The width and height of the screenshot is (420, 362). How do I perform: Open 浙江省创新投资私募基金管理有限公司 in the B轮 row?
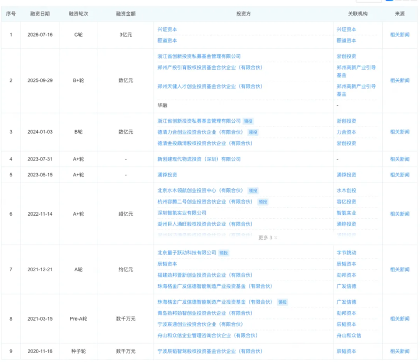tap(199, 121)
